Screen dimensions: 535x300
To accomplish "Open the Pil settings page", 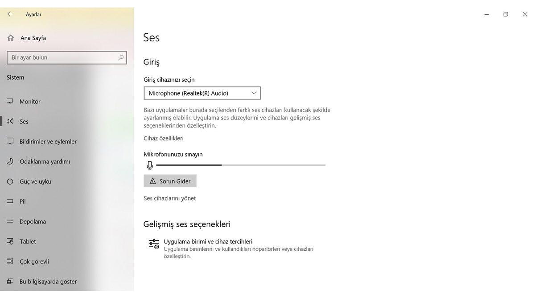I will tap(22, 201).
